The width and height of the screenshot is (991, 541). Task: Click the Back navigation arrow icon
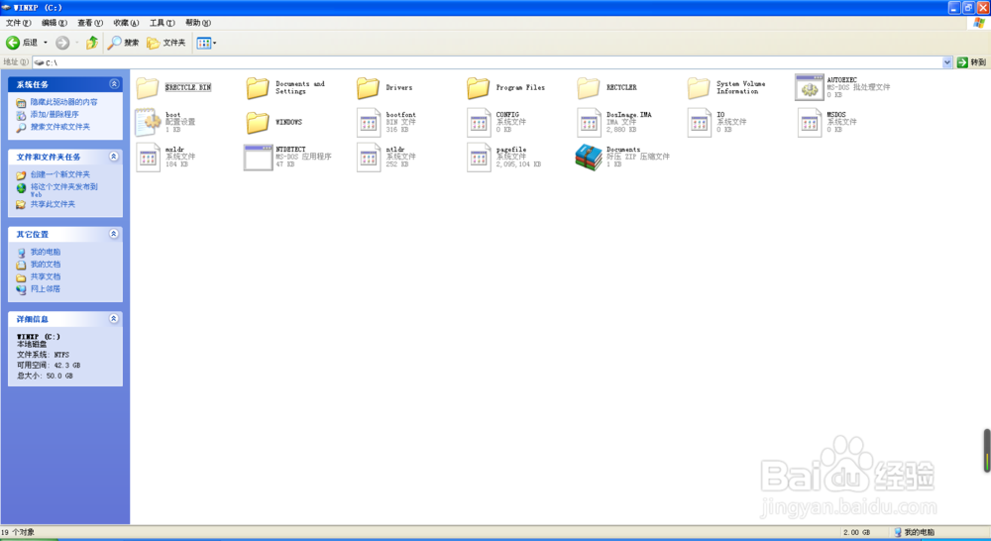(13, 43)
